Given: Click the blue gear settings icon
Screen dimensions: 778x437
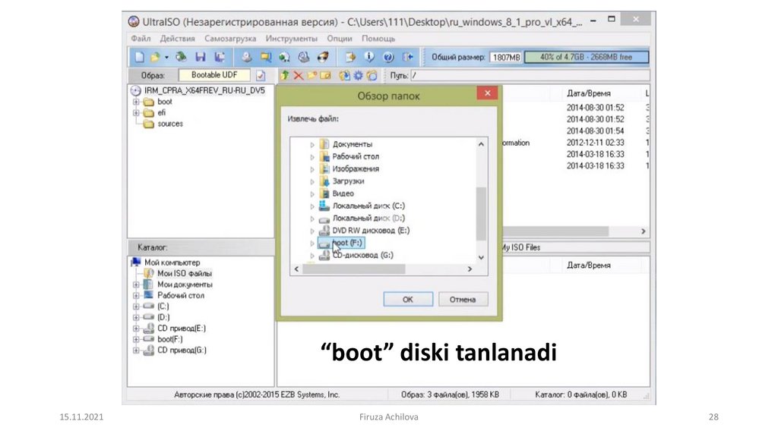Looking at the screenshot, I should click(x=359, y=76).
